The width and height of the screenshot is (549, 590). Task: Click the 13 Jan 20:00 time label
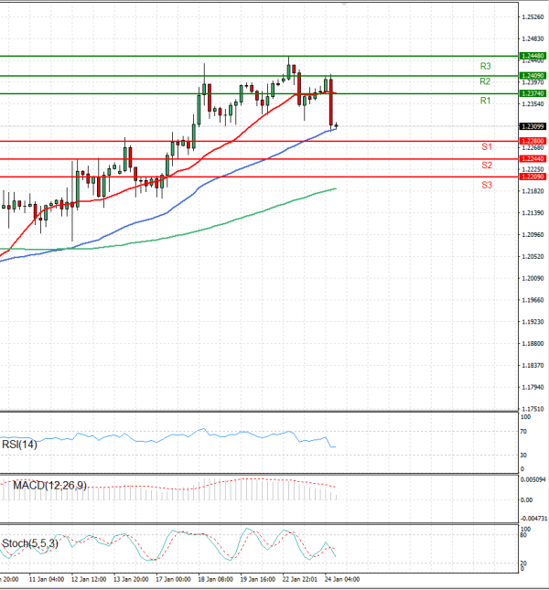click(x=131, y=579)
